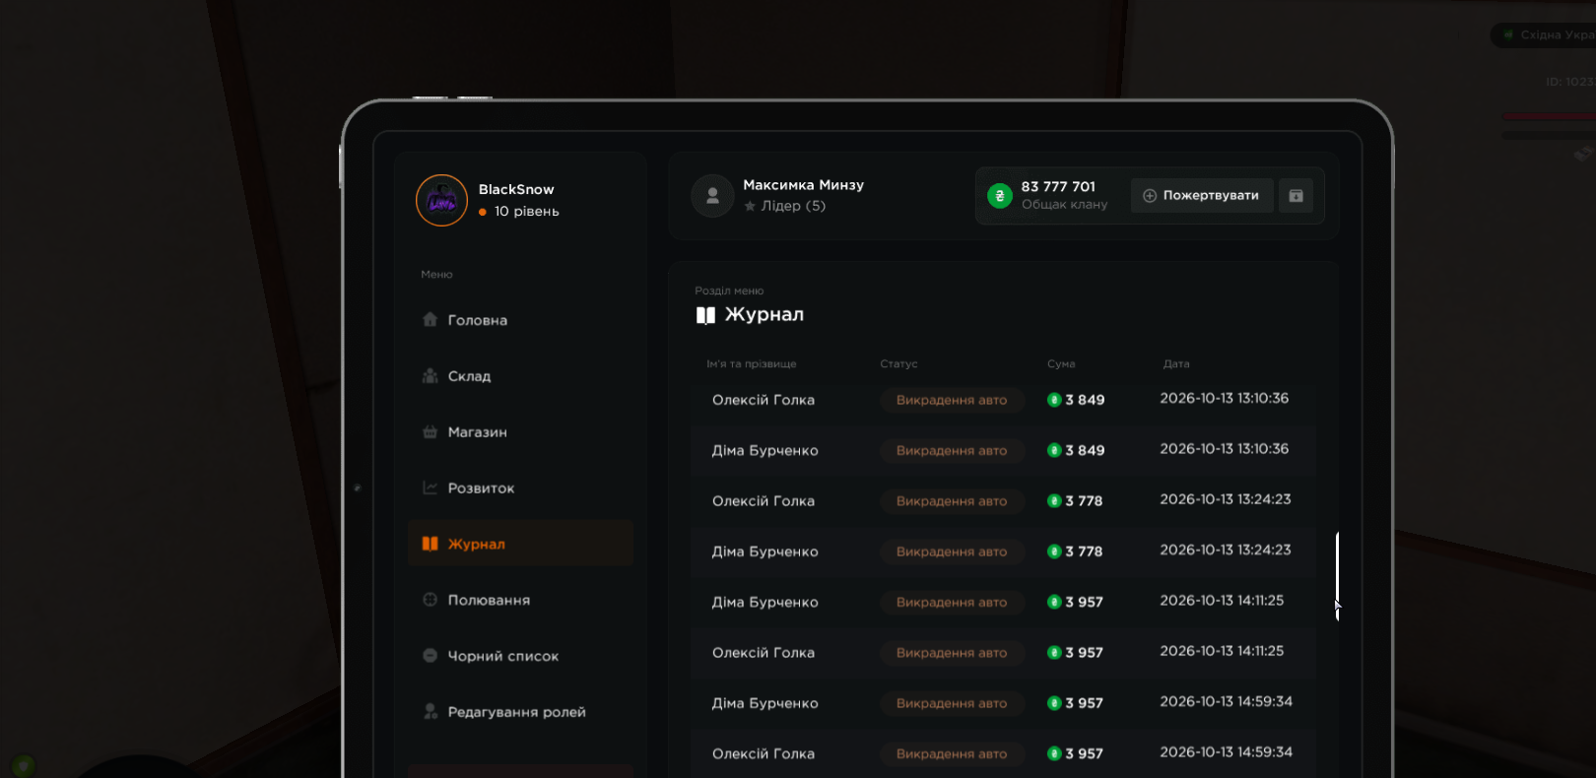Click the Максимка Минзу player name
Viewport: 1596px width, 778px height.
point(804,185)
